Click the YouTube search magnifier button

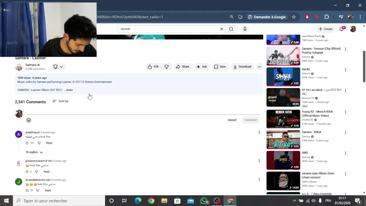coord(231,29)
